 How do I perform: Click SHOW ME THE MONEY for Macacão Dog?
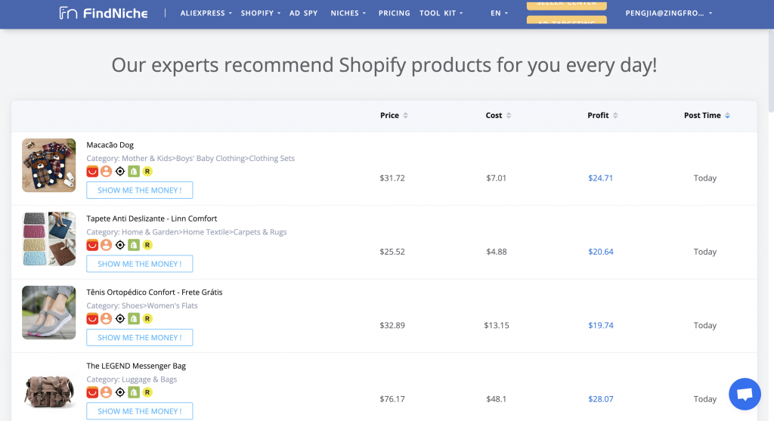[140, 190]
